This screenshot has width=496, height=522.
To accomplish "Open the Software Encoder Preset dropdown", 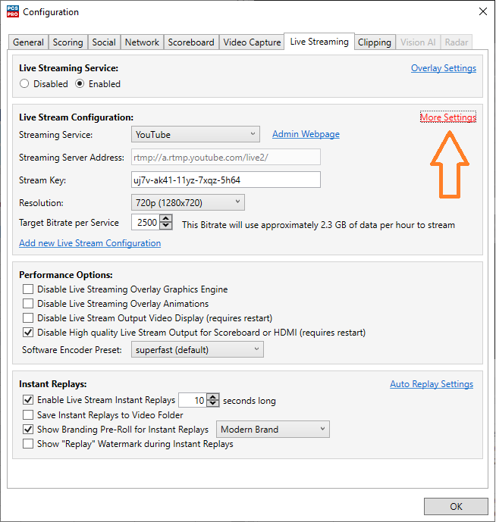I will [197, 350].
